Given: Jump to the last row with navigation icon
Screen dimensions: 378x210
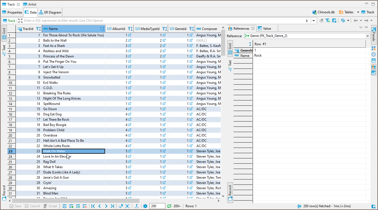Looking at the screenshot, I should (112, 206).
